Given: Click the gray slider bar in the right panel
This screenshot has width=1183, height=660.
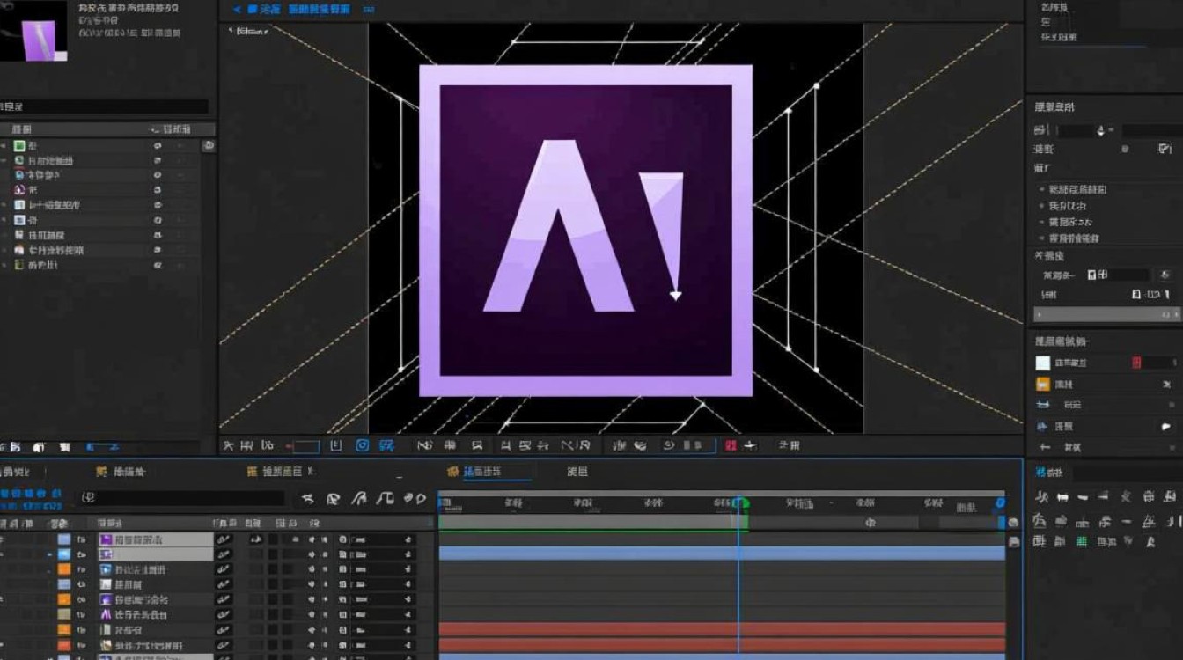Looking at the screenshot, I should pyautogui.click(x=1107, y=314).
